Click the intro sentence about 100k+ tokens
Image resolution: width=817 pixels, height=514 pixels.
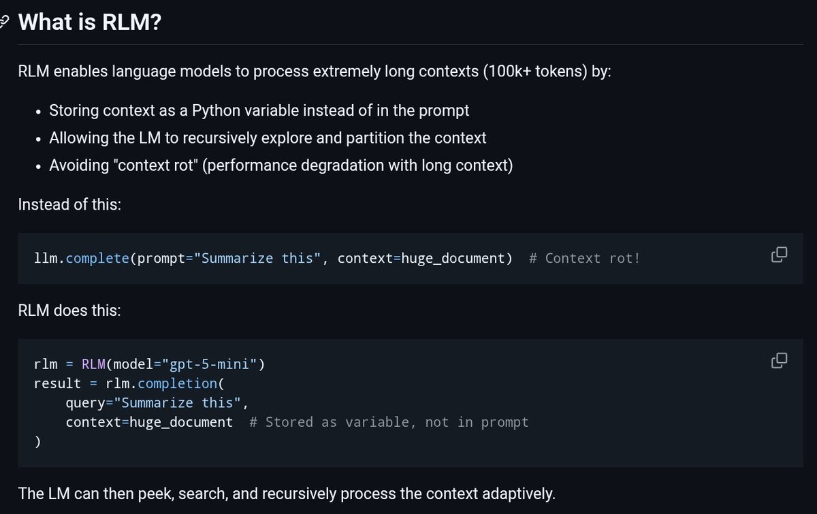(315, 72)
